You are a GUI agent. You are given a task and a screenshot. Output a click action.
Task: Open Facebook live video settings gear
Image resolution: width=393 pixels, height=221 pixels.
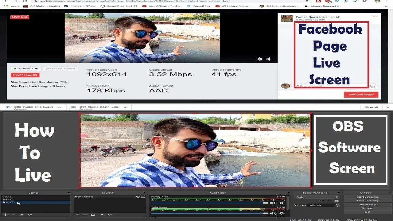click(x=260, y=59)
